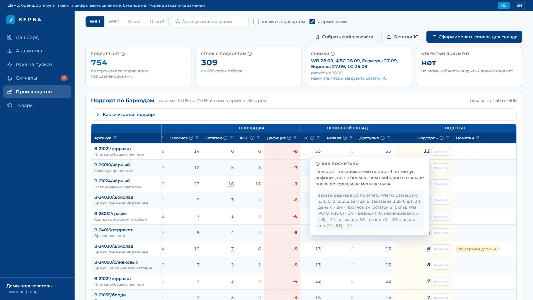Image resolution: width=533 pixels, height=300 pixels.
Task: Select the RU language button
Action: tap(504, 5)
